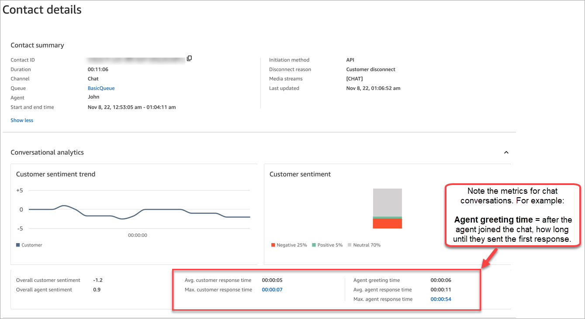The image size is (585, 319).
Task: Collapse the Conversational analytics section
Action: pos(506,152)
